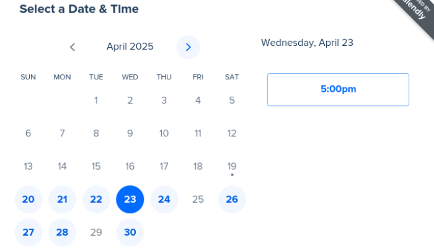Choose April 21 as the date
The width and height of the screenshot is (434, 248).
tap(62, 199)
